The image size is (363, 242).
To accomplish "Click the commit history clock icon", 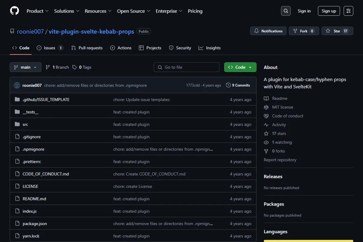I will 228,85.
